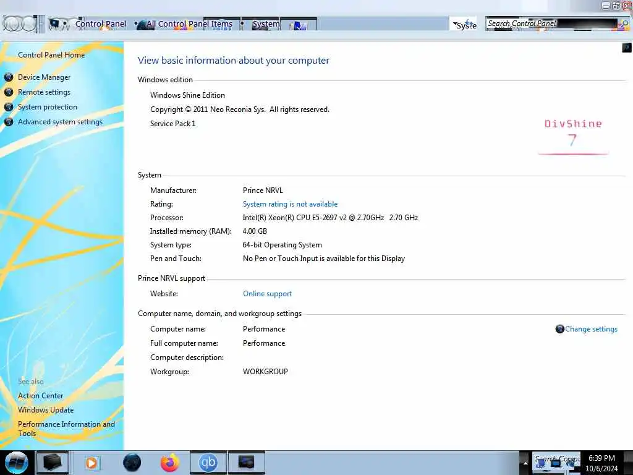Switch to the dark monitor taskbar window
This screenshot has height=475, width=633.
pyautogui.click(x=246, y=463)
